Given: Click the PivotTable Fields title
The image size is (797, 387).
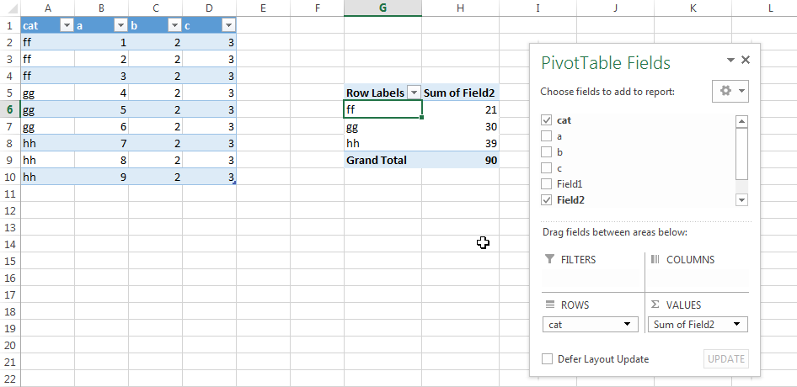Looking at the screenshot, I should tap(606, 63).
